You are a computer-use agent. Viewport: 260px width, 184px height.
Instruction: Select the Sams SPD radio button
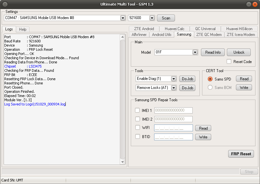(x=210, y=79)
